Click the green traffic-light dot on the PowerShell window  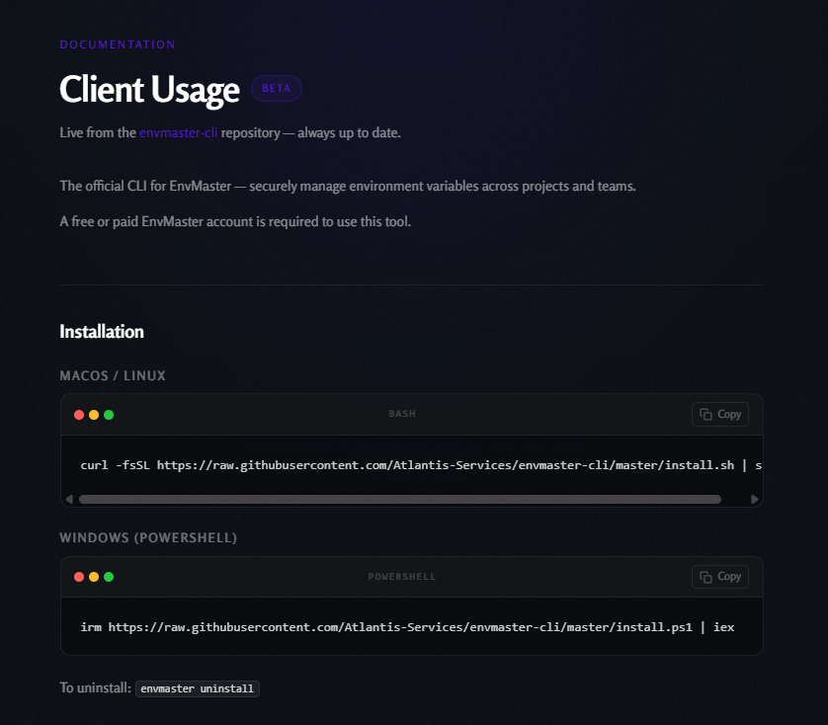coord(109,576)
